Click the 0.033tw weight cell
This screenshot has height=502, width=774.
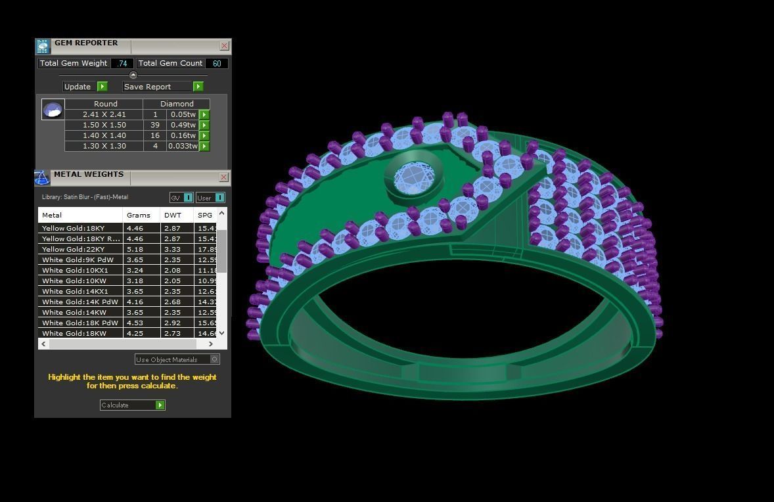click(x=183, y=146)
